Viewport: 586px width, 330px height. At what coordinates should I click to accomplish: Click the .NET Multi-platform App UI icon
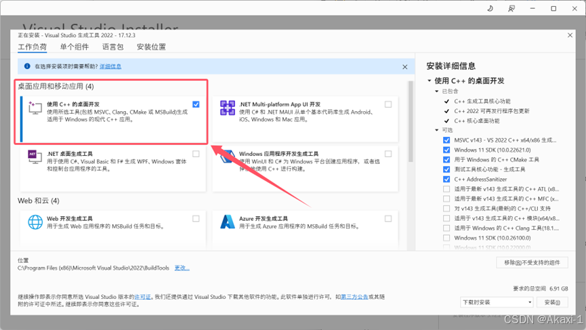pyautogui.click(x=227, y=108)
